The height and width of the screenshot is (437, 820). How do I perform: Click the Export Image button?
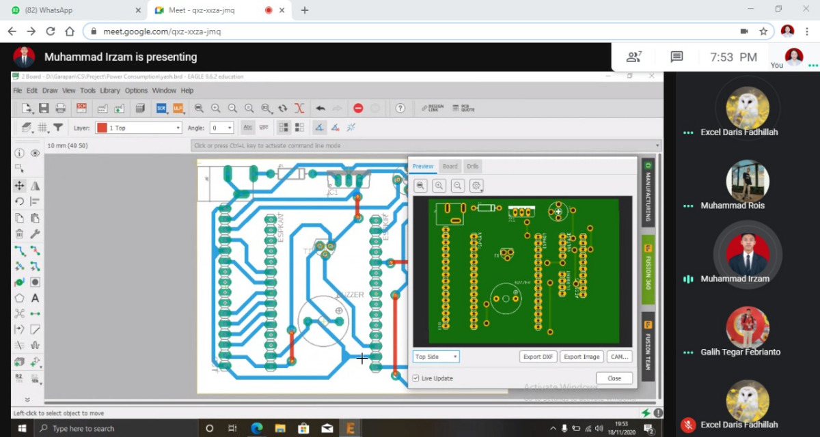[582, 356]
